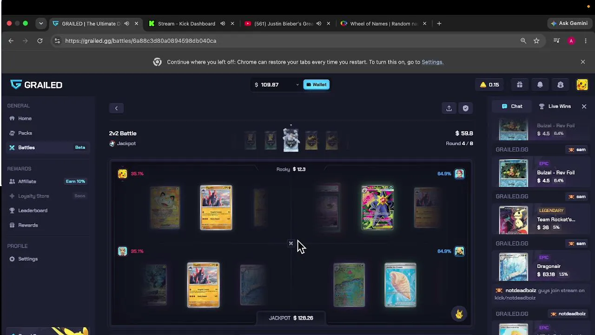Open the Rewards page in sidebar
Viewport: 595px width, 335px height.
[28, 225]
